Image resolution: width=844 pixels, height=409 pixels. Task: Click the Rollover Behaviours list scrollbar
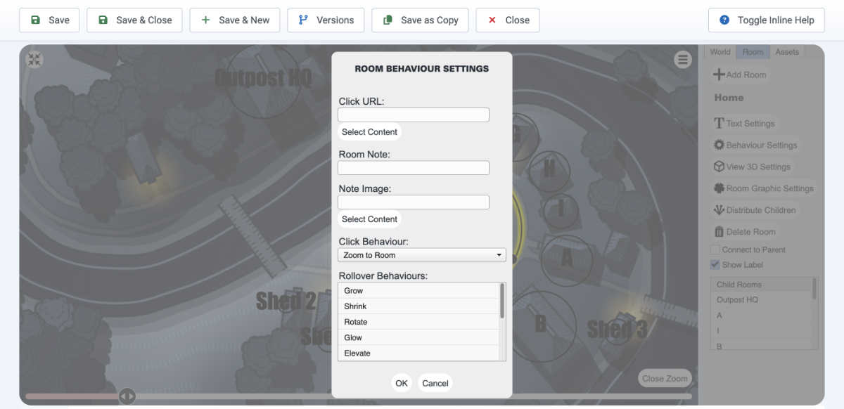click(502, 301)
